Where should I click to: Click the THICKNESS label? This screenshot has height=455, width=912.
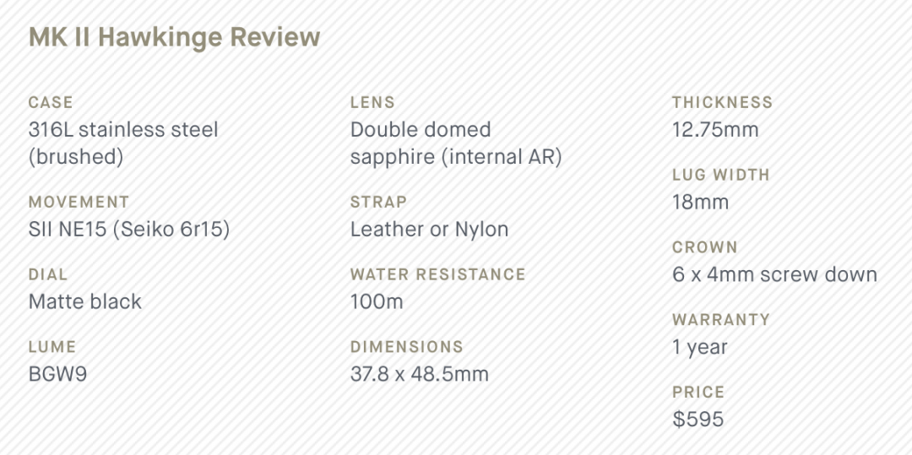click(722, 102)
